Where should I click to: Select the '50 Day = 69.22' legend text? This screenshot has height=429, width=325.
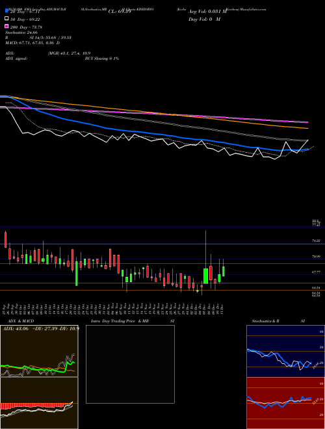click(x=27, y=19)
